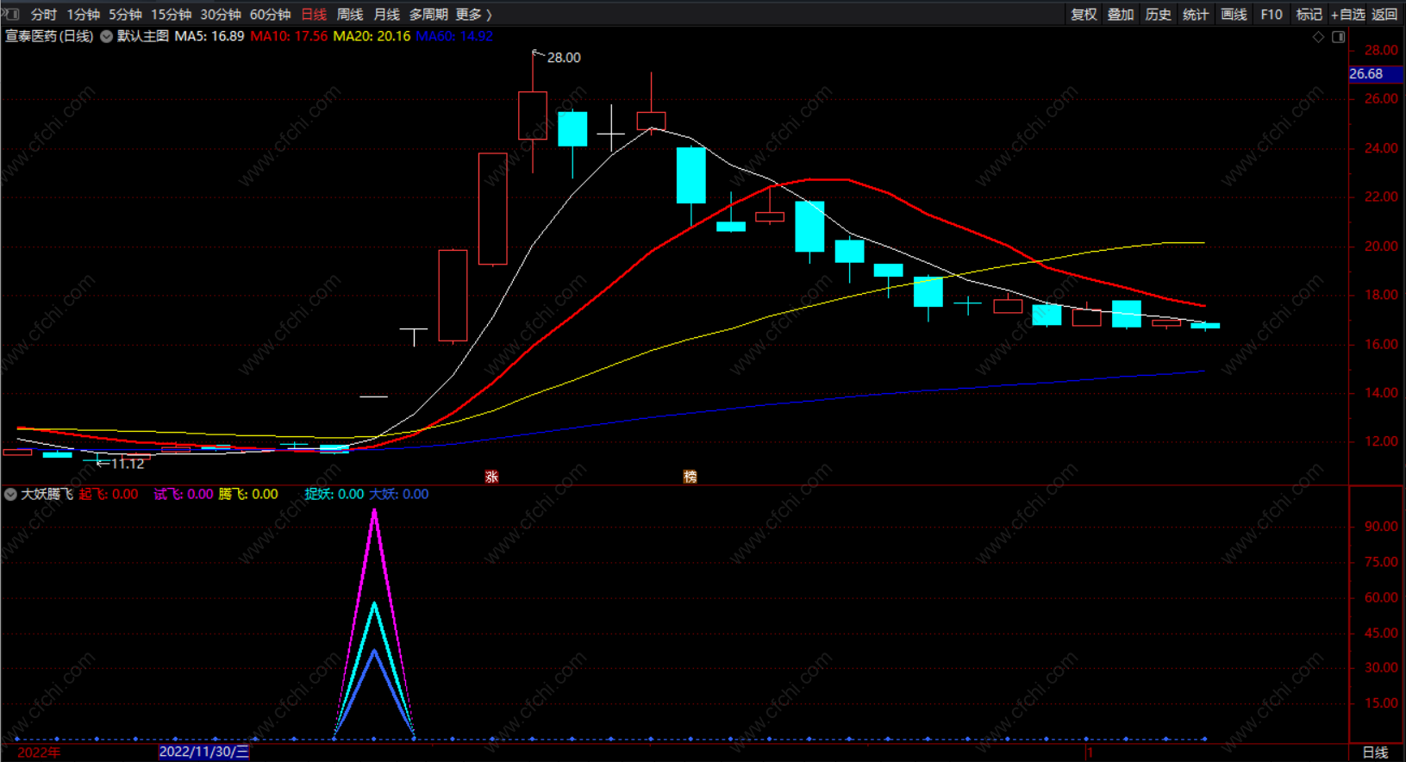The height and width of the screenshot is (762, 1406).
Task: Click the 90.00 indicator axis label
Action: tap(1381, 527)
